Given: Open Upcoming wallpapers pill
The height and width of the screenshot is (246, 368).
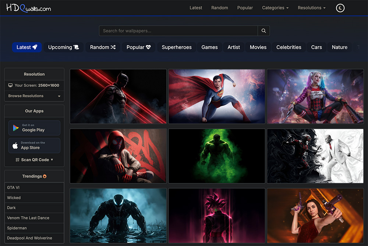Looking at the screenshot, I should pos(63,47).
